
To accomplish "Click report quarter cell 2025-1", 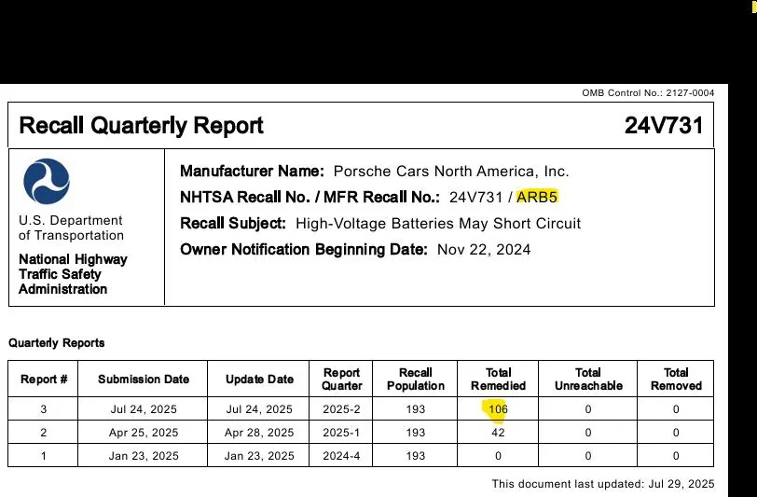I will click(x=342, y=433).
